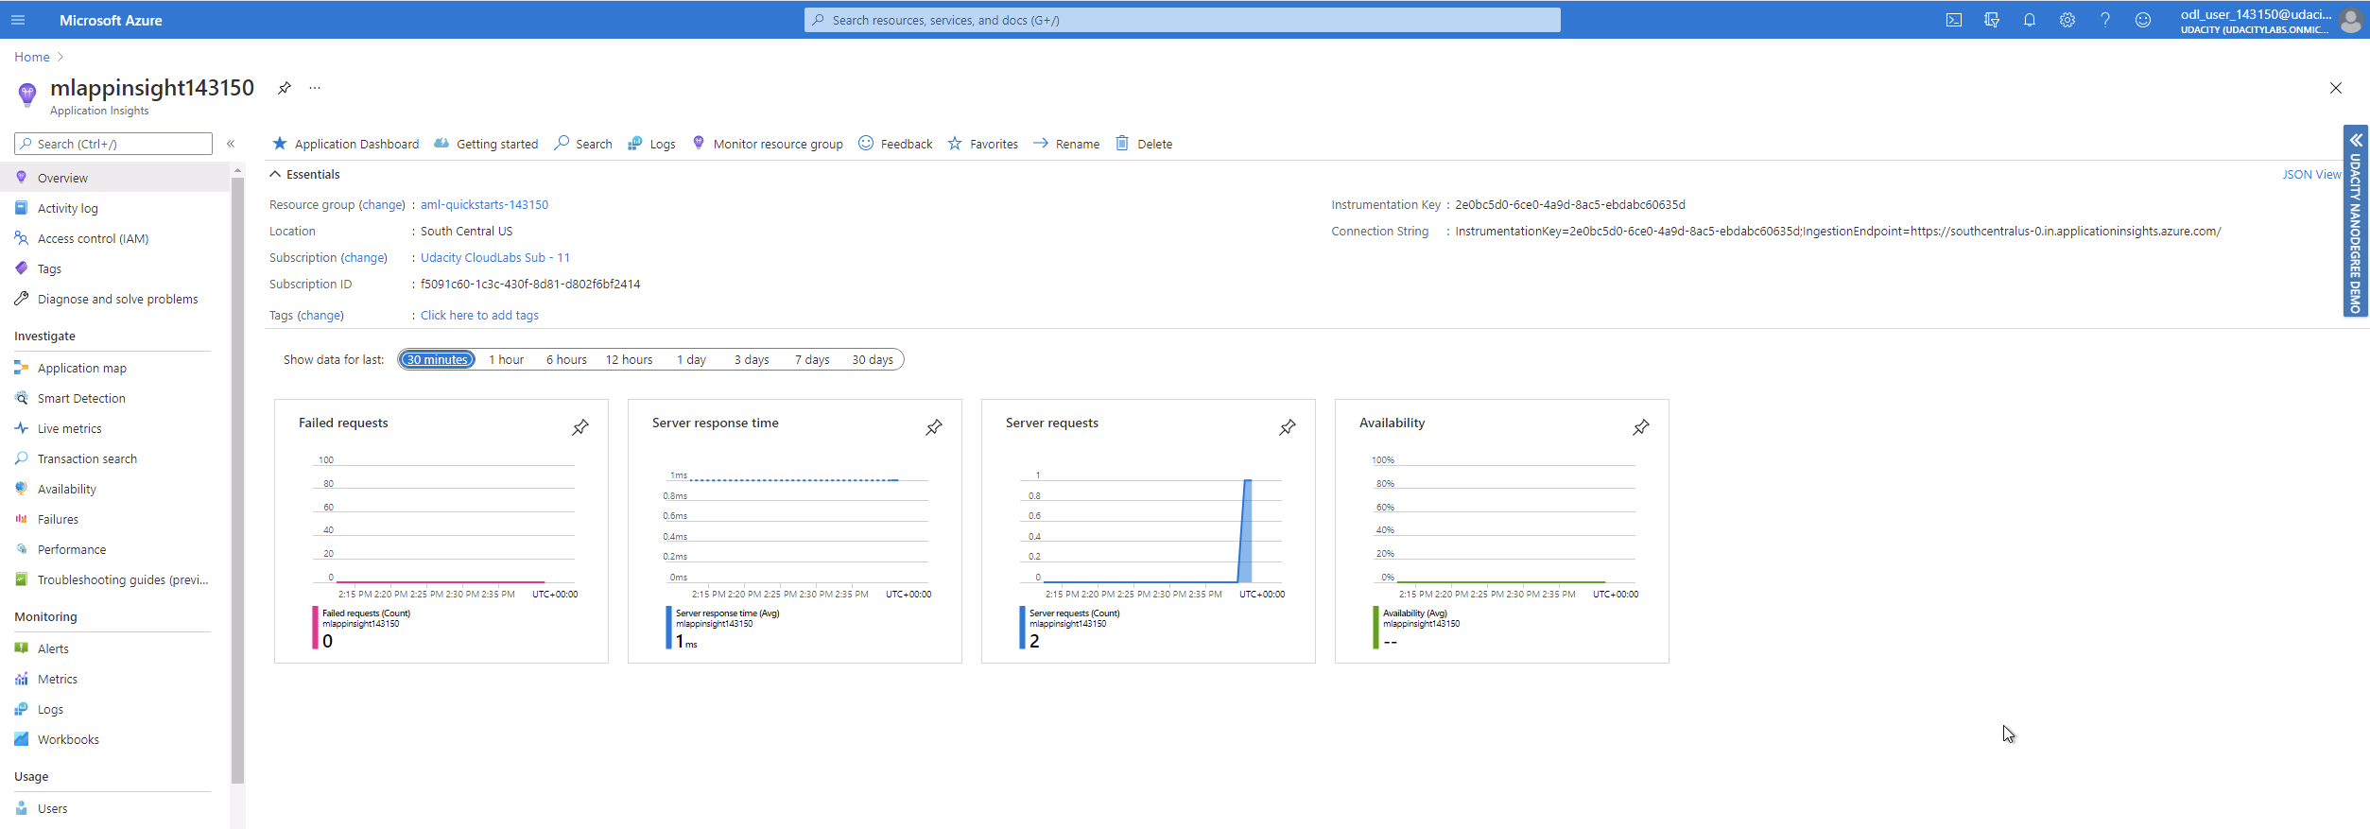Screen dimensions: 2370x829
Task: Open Directories and subscriptions filter icon
Action: pyautogui.click(x=1992, y=20)
